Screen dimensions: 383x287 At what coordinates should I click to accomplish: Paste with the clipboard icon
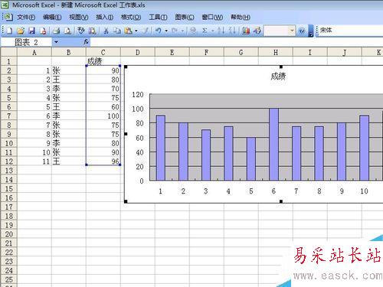(x=128, y=31)
